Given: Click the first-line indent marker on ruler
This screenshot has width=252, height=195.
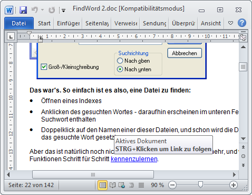Looking at the screenshot, I should point(29,33).
